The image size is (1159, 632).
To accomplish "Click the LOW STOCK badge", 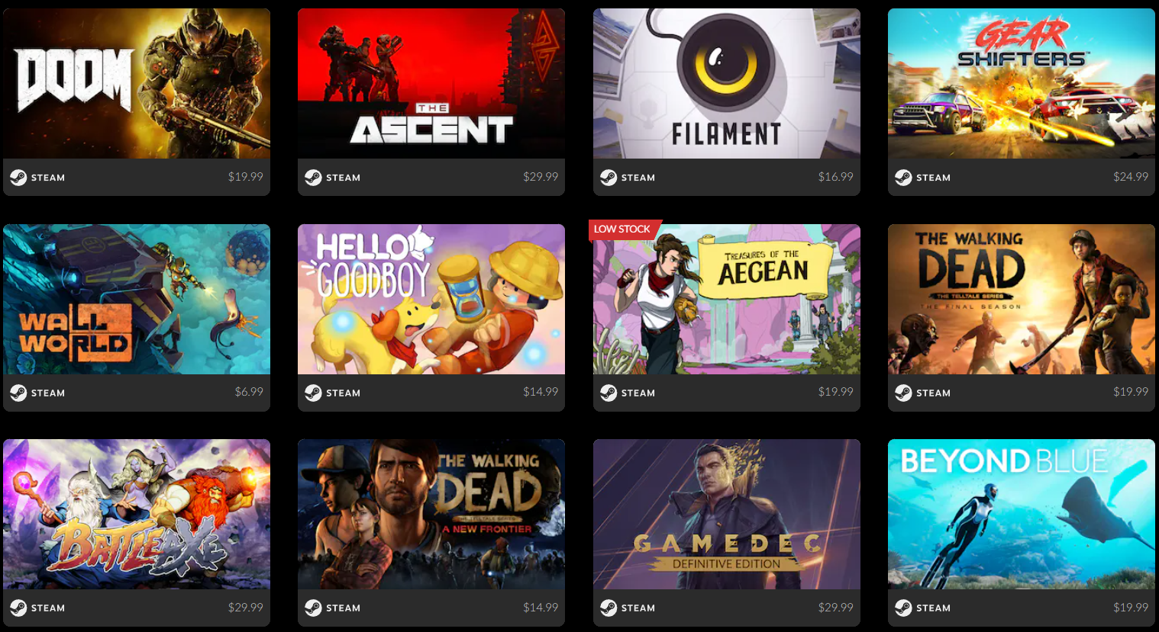I will pos(622,229).
